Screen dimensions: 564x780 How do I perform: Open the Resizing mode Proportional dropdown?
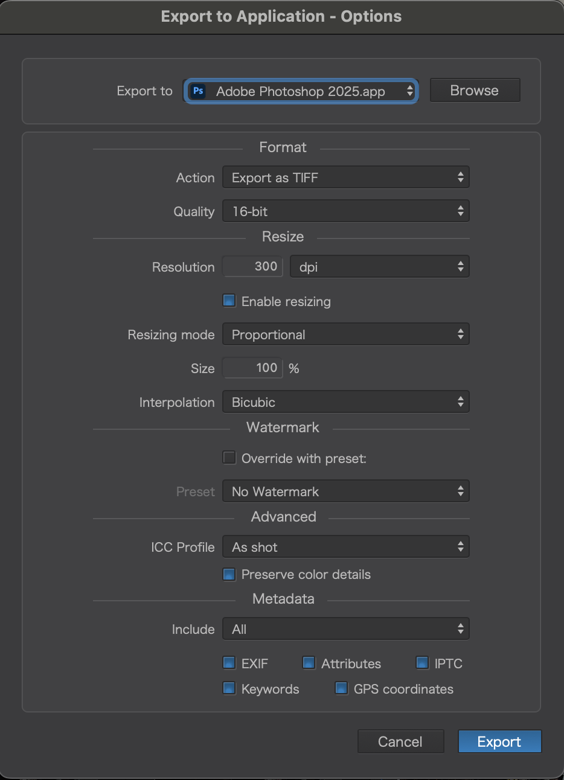[x=345, y=334]
